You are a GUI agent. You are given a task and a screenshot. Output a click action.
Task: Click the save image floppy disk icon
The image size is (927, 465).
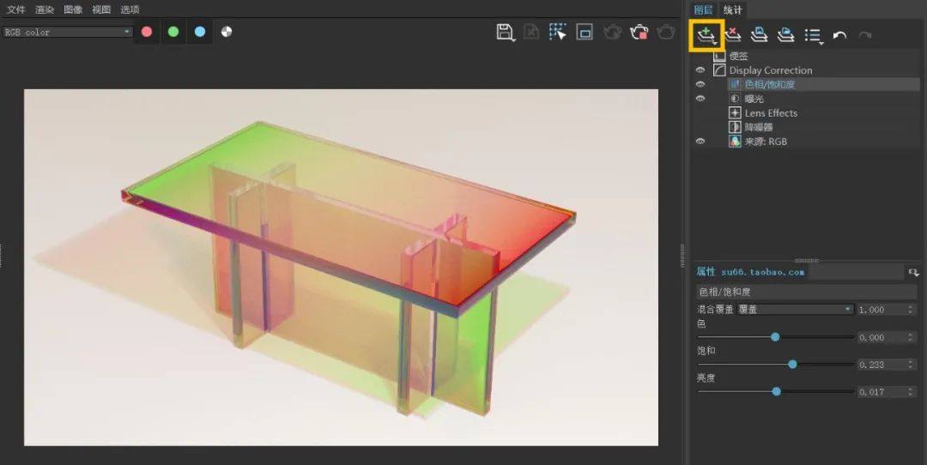click(x=505, y=33)
